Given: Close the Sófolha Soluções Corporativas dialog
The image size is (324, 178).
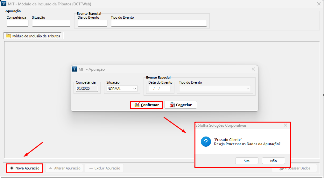Looking at the screenshot, I should 285,125.
